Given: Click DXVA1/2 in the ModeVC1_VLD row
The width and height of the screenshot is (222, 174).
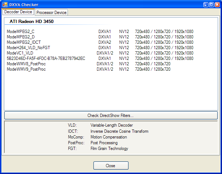Looking at the screenshot, I should [105, 53].
